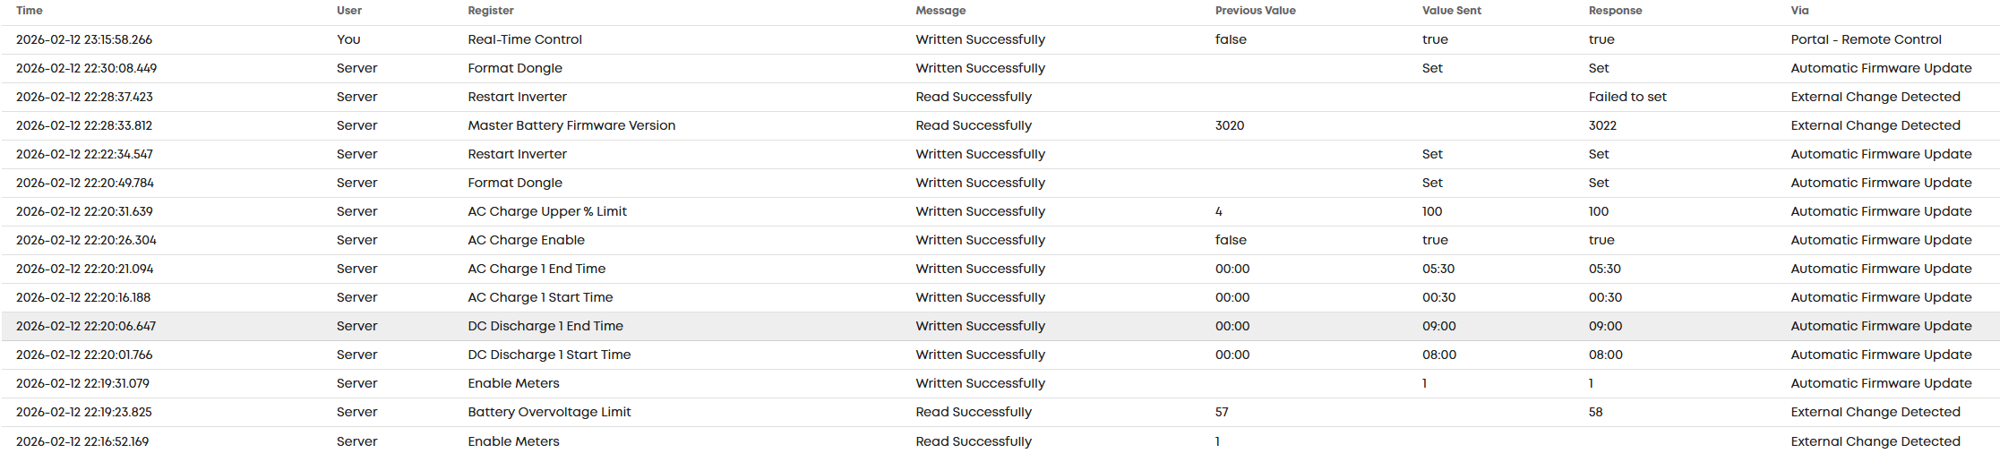Click the Master Battery Firmware Version entry
2000x462 pixels.
(571, 125)
